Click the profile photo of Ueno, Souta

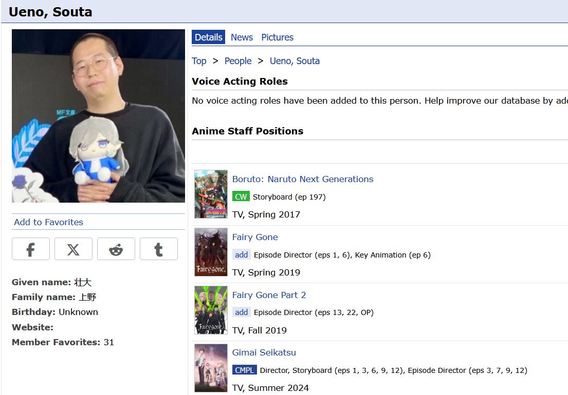click(98, 115)
